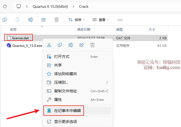Choose 添加到收藏夹 from context menu
Viewport: 181px width, 127px height.
pos(77,74)
